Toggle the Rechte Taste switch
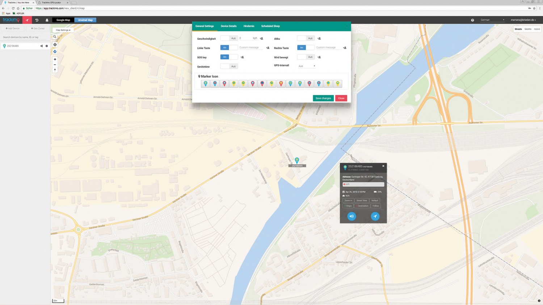543x305 pixels. 306,48
